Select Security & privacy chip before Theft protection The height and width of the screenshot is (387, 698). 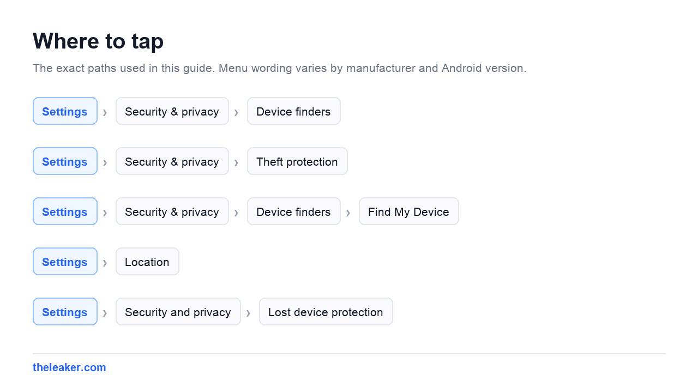pyautogui.click(x=172, y=161)
